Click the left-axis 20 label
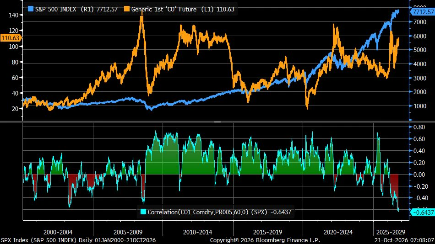435x244 pixels. click(x=15, y=109)
